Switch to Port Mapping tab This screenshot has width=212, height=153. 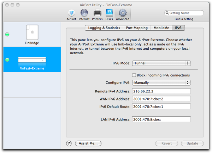pyautogui.click(x=137, y=28)
